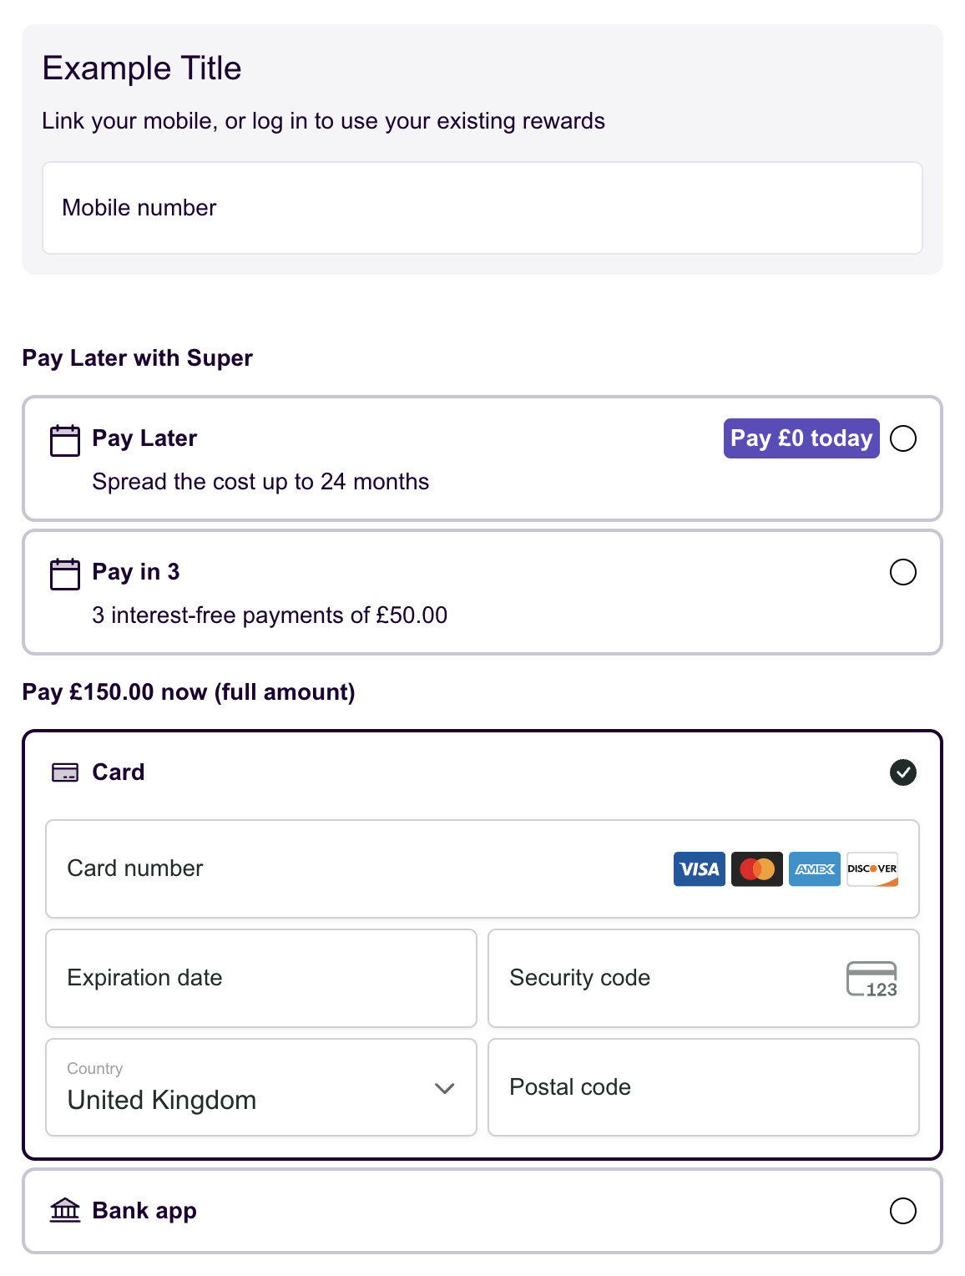Image resolution: width=965 pixels, height=1276 pixels.
Task: Click the Expiration date field
Action: (260, 978)
